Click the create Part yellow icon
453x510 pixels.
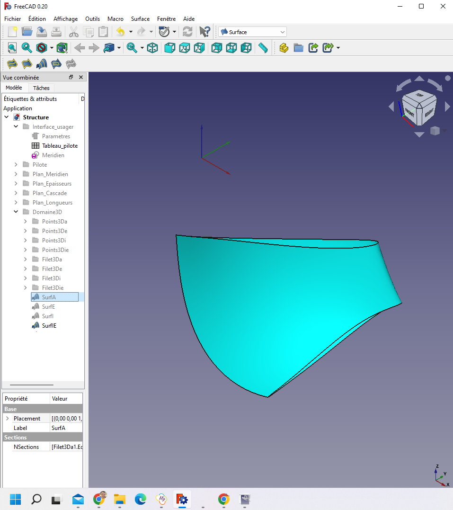point(284,48)
